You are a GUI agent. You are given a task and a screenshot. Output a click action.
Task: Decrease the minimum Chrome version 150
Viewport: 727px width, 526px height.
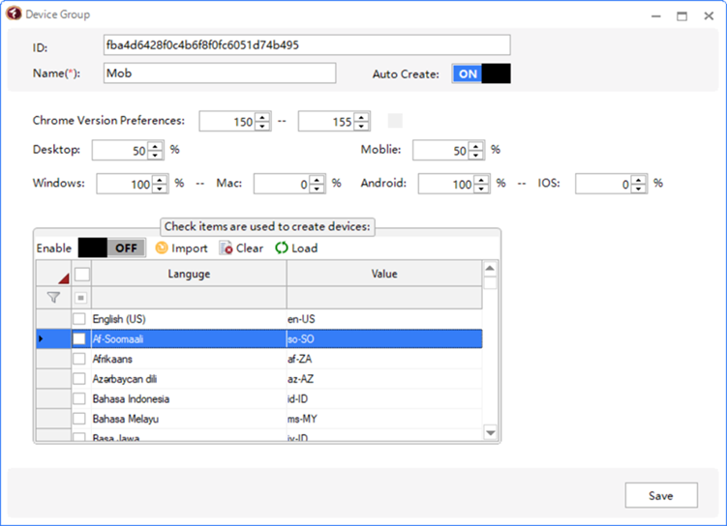[x=262, y=126]
